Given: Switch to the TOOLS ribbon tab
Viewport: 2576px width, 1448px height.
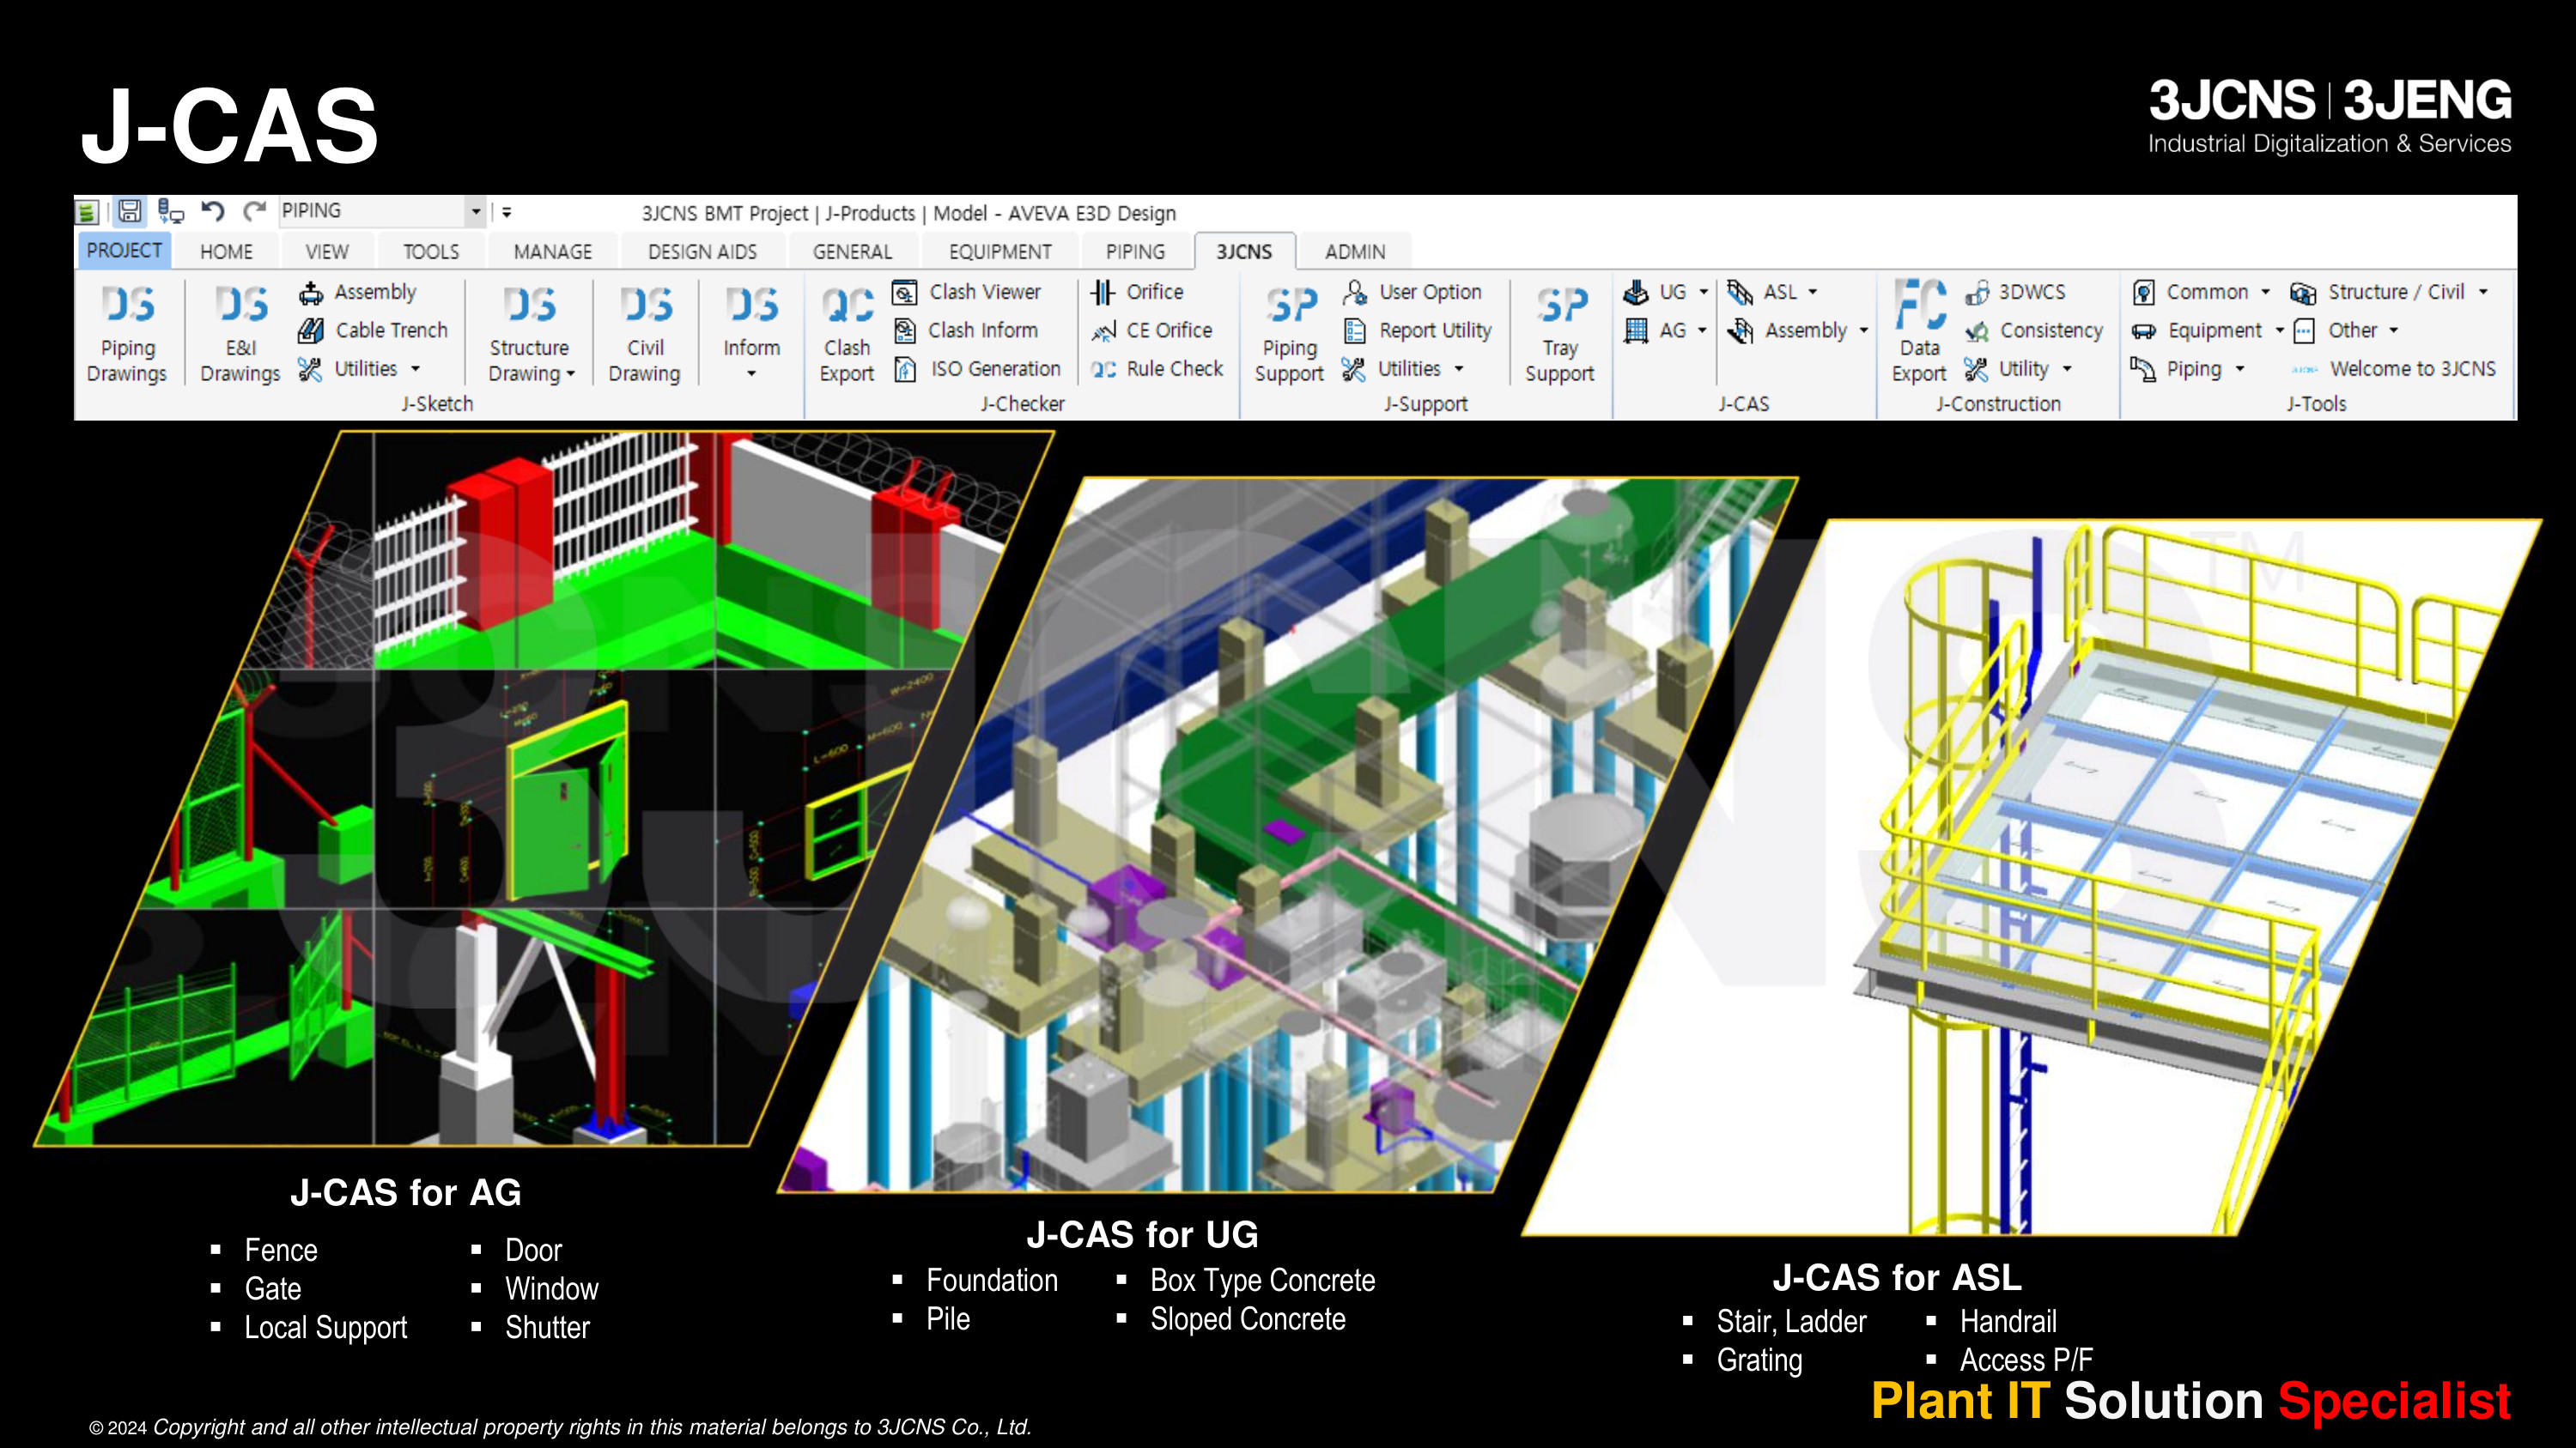Looking at the screenshot, I should (431, 251).
